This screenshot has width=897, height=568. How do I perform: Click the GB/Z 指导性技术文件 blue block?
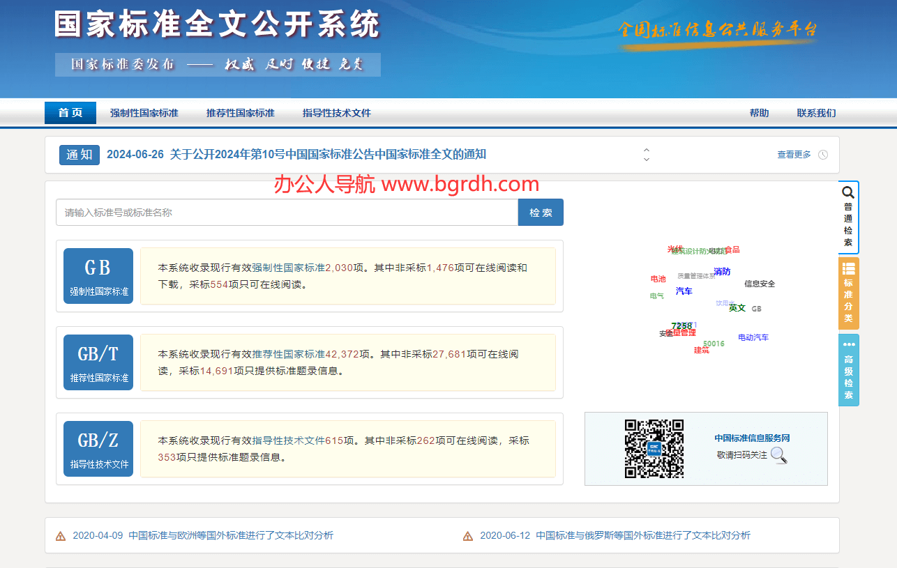(x=98, y=448)
